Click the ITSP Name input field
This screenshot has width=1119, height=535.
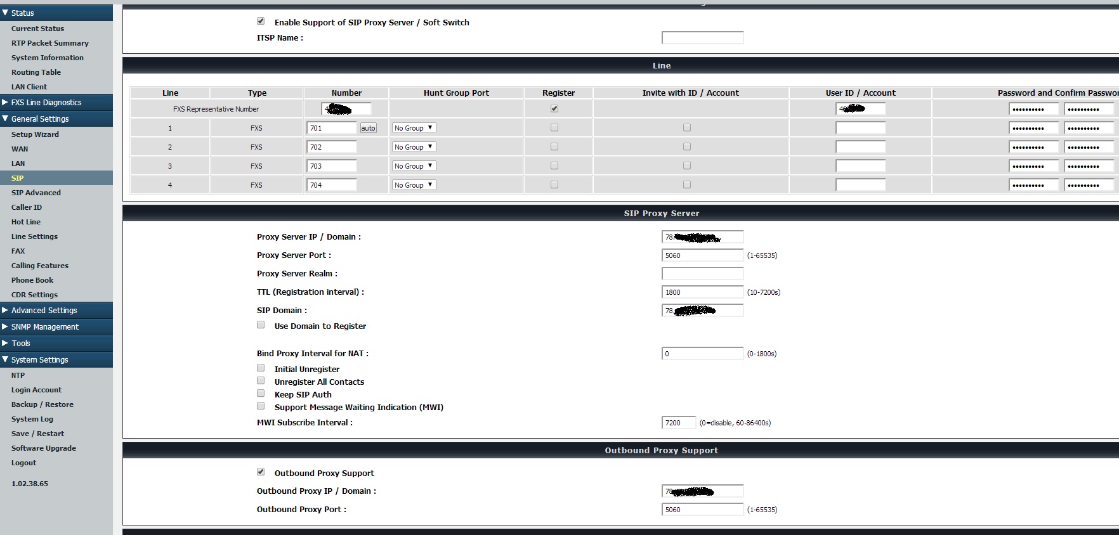(702, 38)
